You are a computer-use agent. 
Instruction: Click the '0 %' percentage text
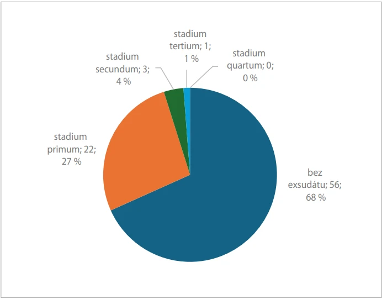tap(250, 78)
